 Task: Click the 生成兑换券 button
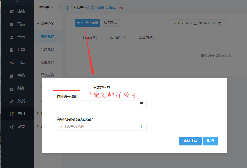point(88,23)
